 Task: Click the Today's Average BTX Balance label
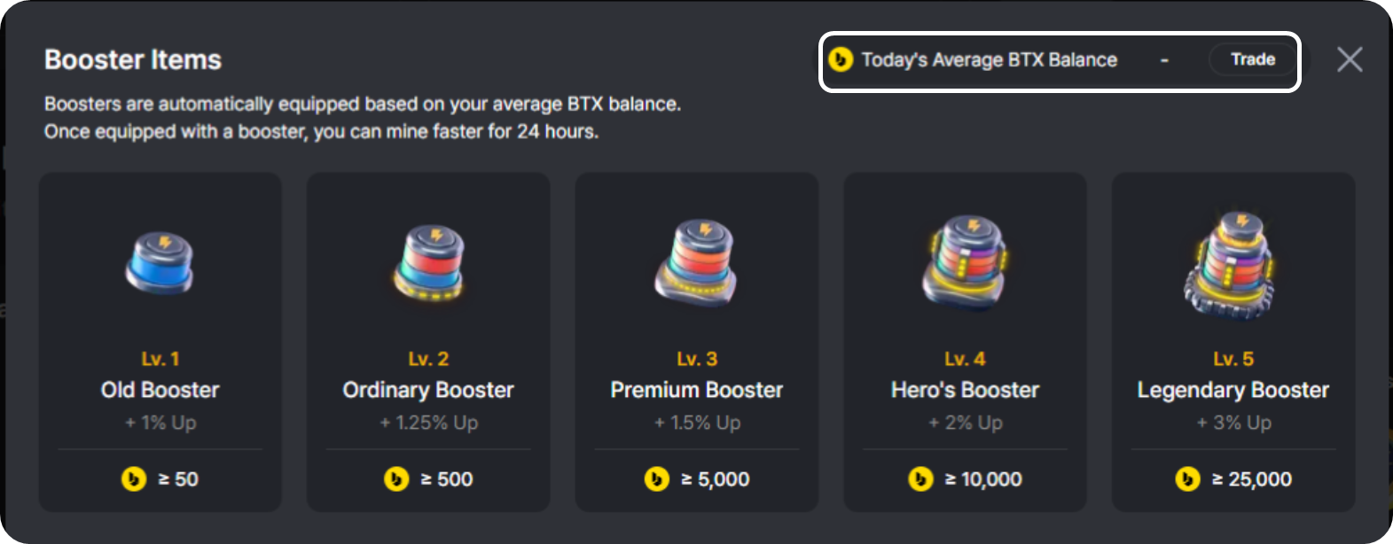tap(990, 60)
